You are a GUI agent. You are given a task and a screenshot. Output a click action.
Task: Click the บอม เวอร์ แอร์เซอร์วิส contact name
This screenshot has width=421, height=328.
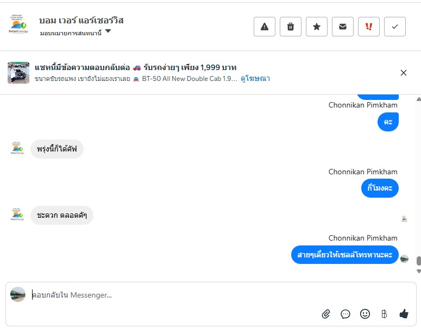coord(81,20)
